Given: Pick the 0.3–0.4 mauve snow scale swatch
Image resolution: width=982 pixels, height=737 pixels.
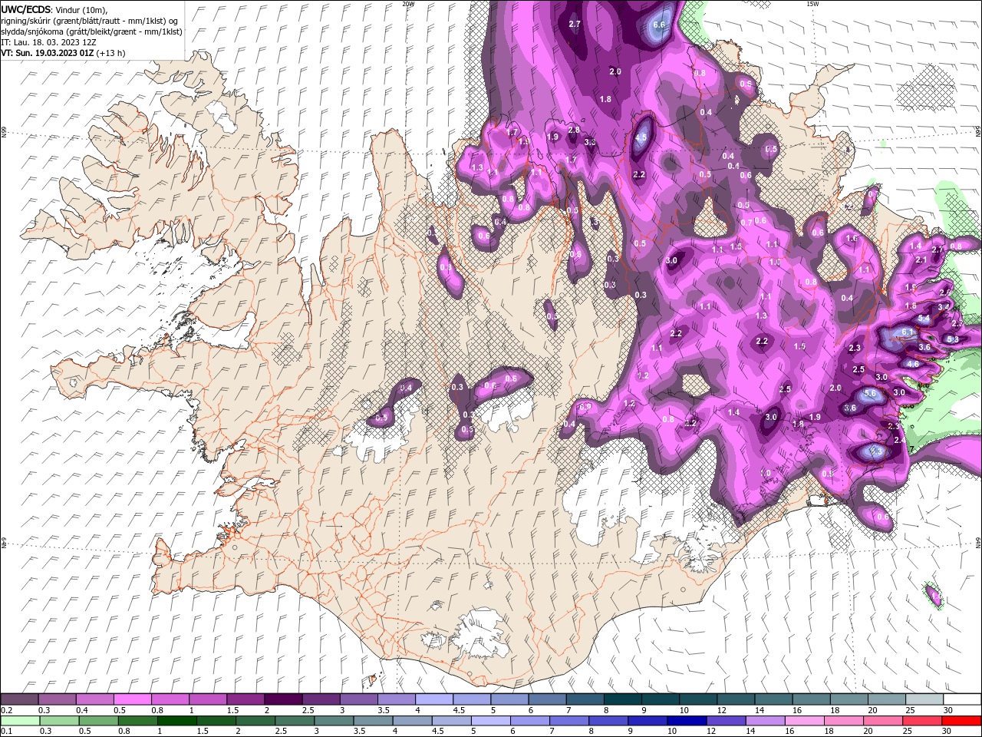Looking at the screenshot, I should [x=57, y=699].
